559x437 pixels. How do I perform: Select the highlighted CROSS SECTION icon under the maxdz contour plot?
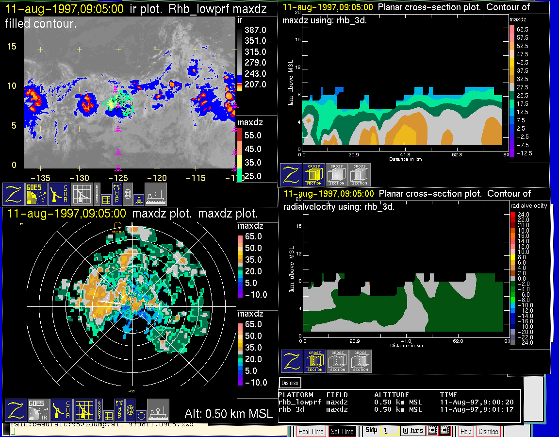pyautogui.click(x=314, y=175)
